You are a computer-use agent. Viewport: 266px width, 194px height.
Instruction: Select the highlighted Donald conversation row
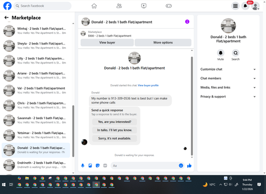pyautogui.click(x=36, y=150)
